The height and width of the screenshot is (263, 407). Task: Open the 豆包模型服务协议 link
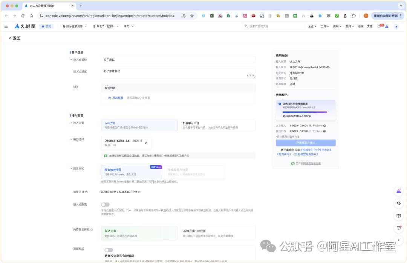306,154
